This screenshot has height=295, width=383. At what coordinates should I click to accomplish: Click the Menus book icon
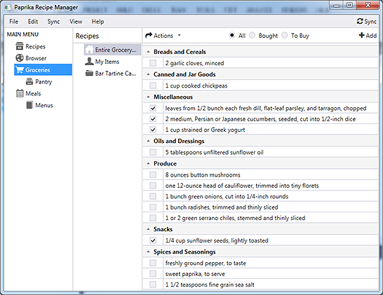[29, 105]
